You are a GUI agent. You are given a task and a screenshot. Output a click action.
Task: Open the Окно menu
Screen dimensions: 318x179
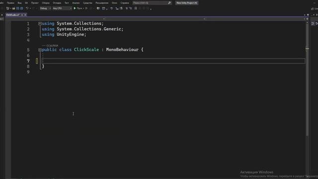coord(114,3)
